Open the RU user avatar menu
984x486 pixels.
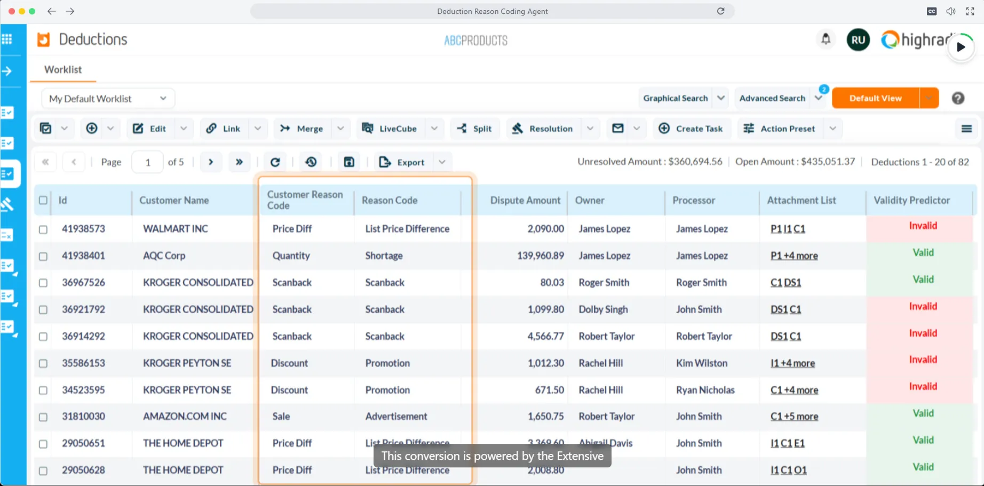coord(858,40)
